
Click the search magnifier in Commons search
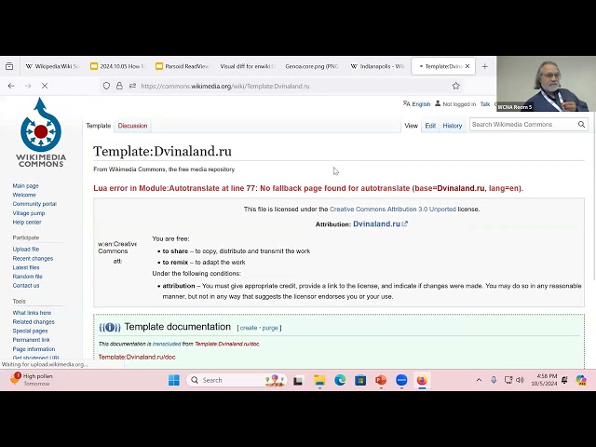(581, 124)
